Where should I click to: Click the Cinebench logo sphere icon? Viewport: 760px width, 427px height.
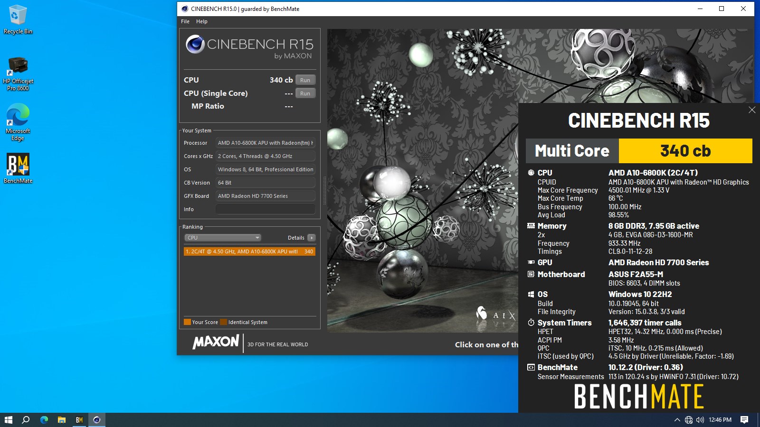(x=195, y=44)
